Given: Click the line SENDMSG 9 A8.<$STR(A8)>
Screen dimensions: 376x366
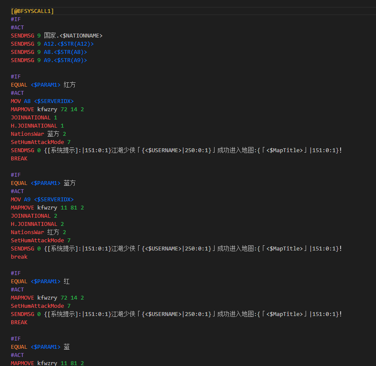Looking at the screenshot, I should click(49, 52).
